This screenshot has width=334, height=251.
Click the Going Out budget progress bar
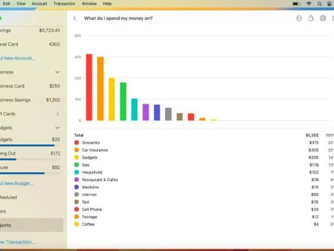tap(30, 159)
